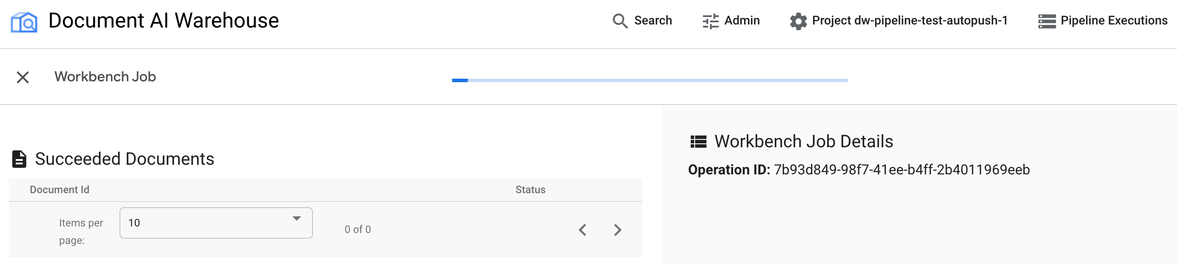This screenshot has height=264, width=1177.
Task: Click the Document Id column header
Action: [60, 190]
